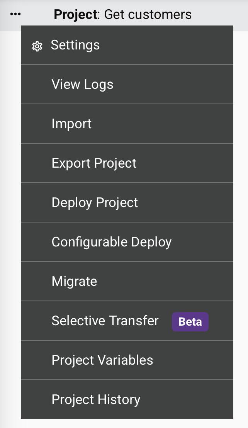Open the Settings menu entry
The image size is (248, 428).
pyautogui.click(x=75, y=45)
